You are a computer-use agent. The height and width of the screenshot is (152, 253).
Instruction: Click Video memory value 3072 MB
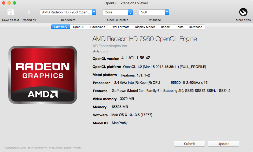coord(127,99)
